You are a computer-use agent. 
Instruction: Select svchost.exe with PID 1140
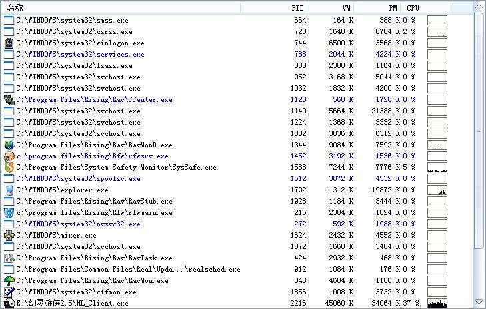(79, 111)
